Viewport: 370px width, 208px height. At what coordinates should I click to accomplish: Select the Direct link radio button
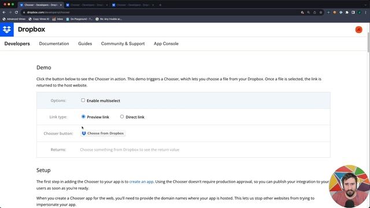(122, 117)
